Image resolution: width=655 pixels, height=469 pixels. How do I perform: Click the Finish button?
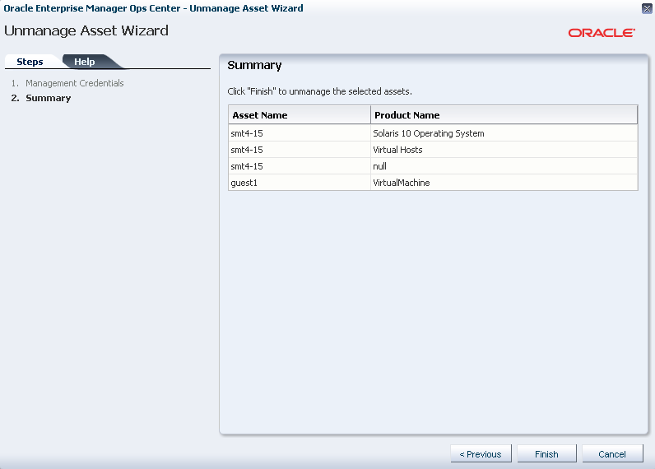546,453
